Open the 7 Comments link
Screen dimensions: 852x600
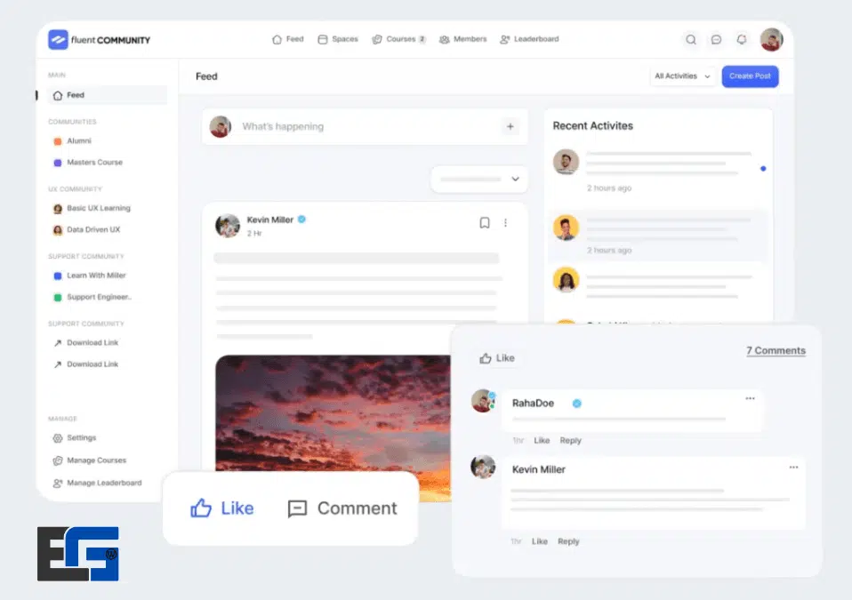pos(776,351)
